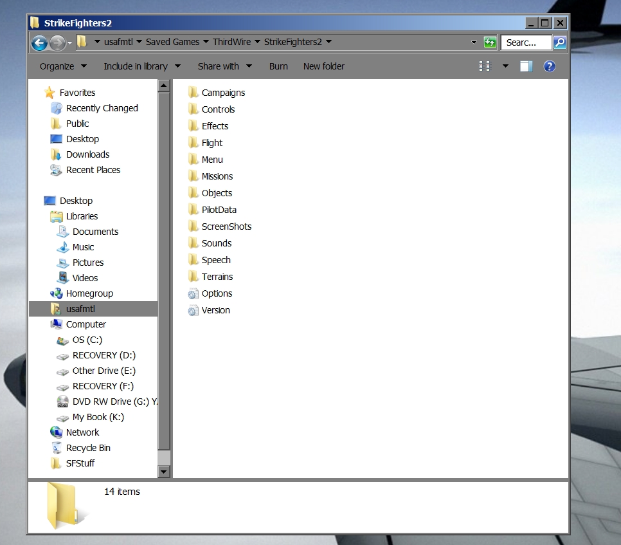Select the Missions folder icon

(x=193, y=176)
